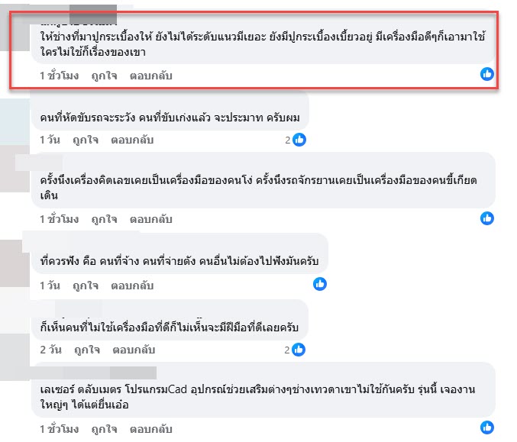
Task: Open the "1 วัน" timestamp on the หัดขับรถ comment
Action: click(50, 140)
